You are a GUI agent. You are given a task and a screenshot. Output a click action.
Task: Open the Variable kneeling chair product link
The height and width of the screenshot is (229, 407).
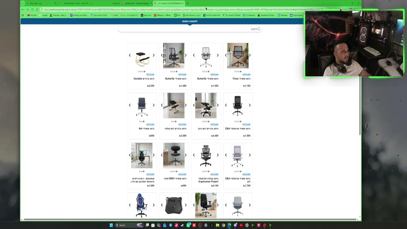(144, 79)
